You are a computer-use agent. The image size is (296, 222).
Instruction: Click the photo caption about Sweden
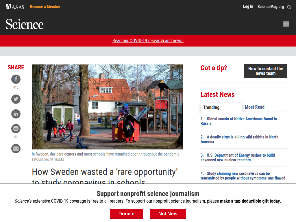point(106,154)
